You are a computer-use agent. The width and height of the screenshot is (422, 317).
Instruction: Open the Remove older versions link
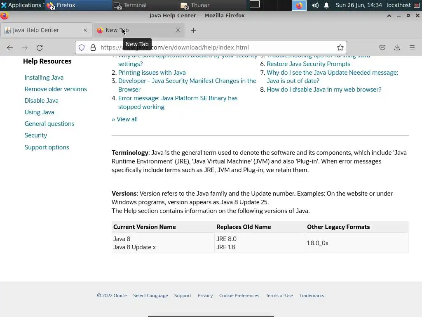(56, 89)
